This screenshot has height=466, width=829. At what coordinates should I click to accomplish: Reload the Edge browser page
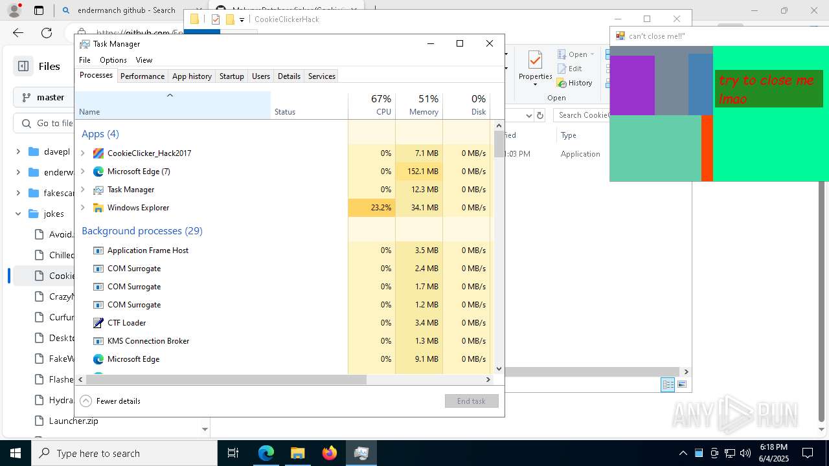[47, 33]
